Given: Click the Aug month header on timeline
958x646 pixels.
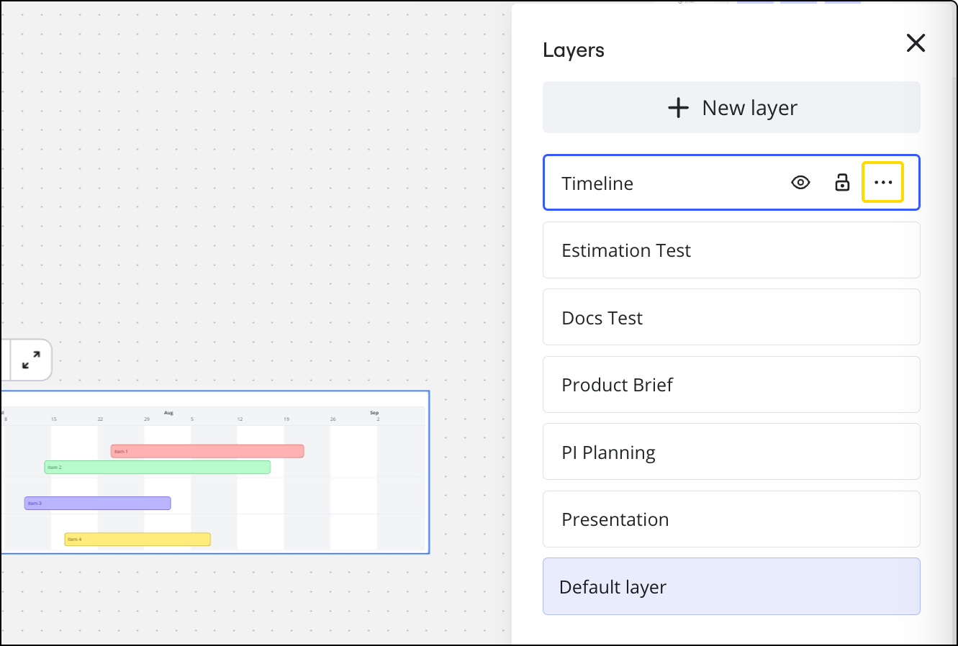Looking at the screenshot, I should 168,413.
